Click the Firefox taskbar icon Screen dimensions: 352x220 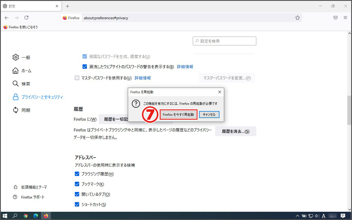click(x=46, y=216)
